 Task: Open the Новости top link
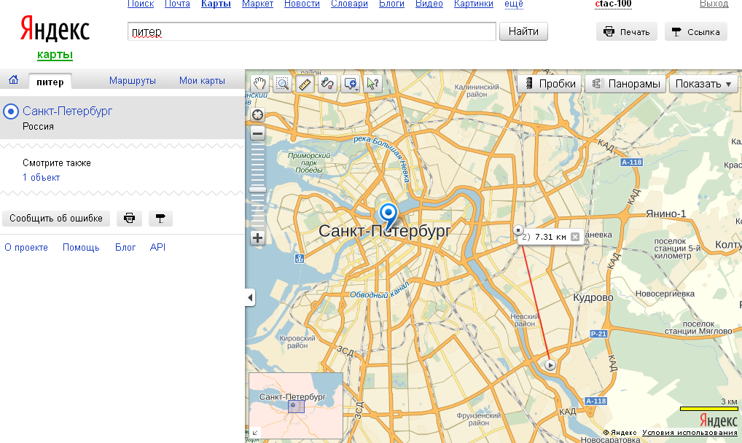point(302,4)
